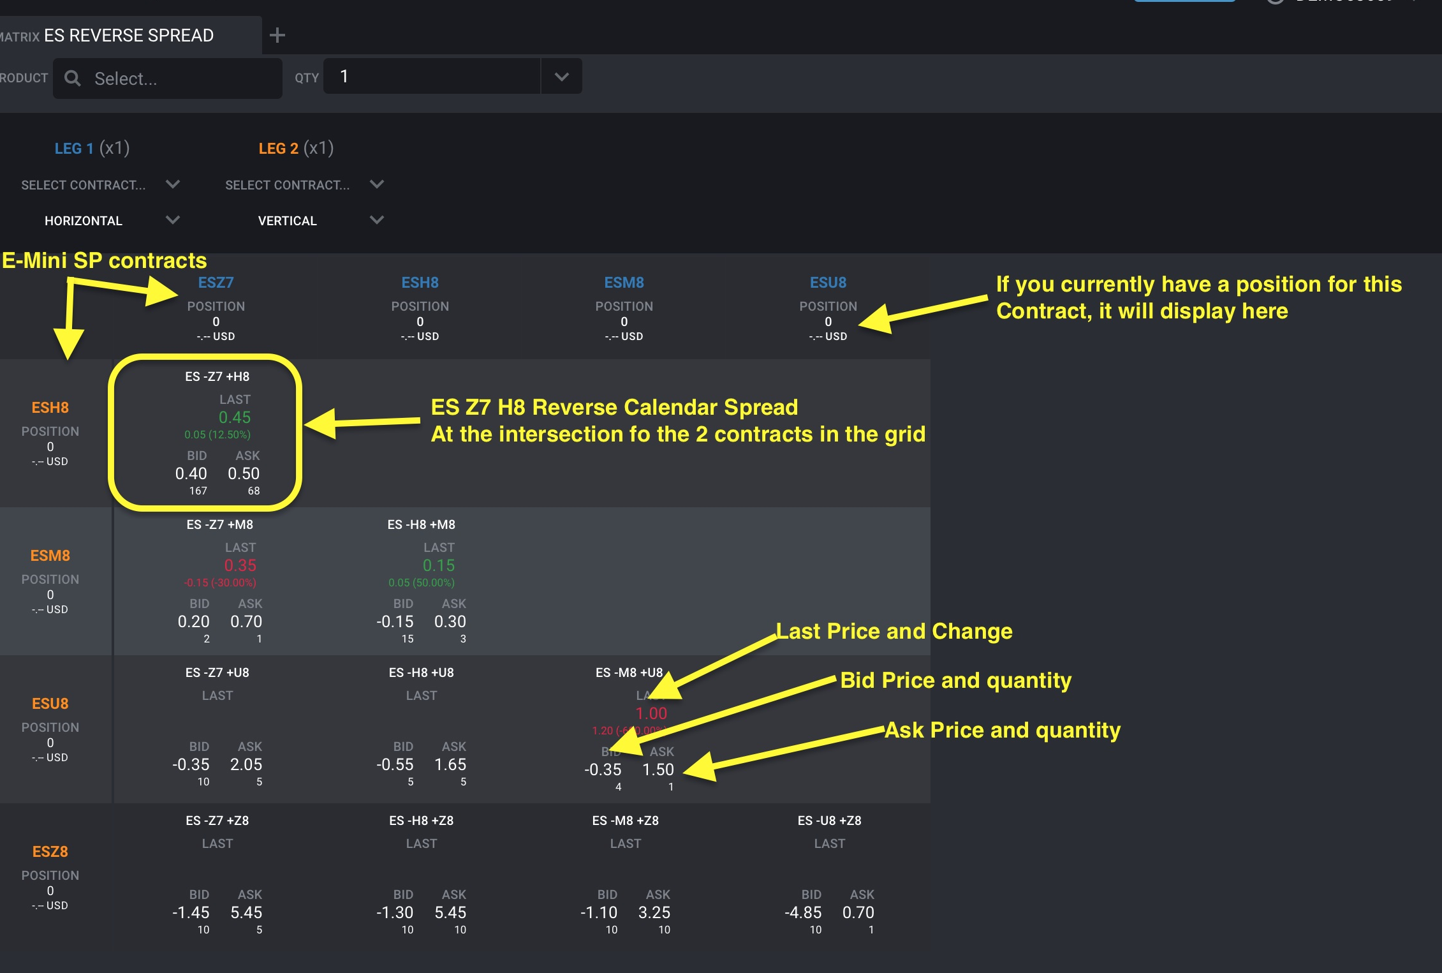Click ask 1.50 in ES -M8 +U8

658,769
